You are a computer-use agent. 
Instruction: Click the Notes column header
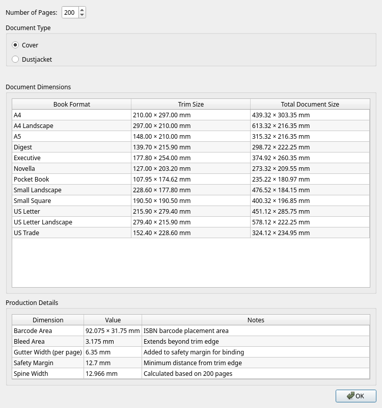[x=256, y=320]
